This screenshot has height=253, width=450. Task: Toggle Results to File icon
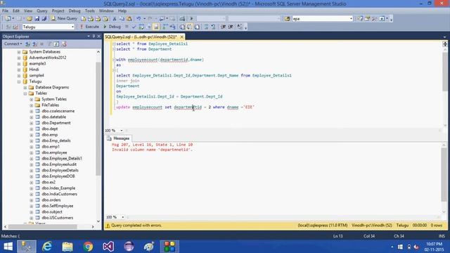(x=197, y=27)
